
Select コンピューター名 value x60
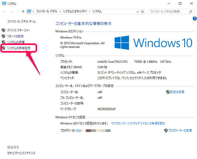pyautogui.click(x=100, y=92)
